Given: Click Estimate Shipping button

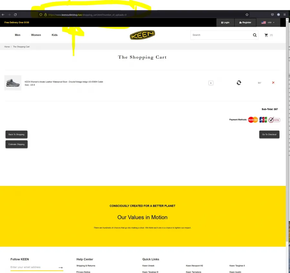Looking at the screenshot, I should (16, 144).
